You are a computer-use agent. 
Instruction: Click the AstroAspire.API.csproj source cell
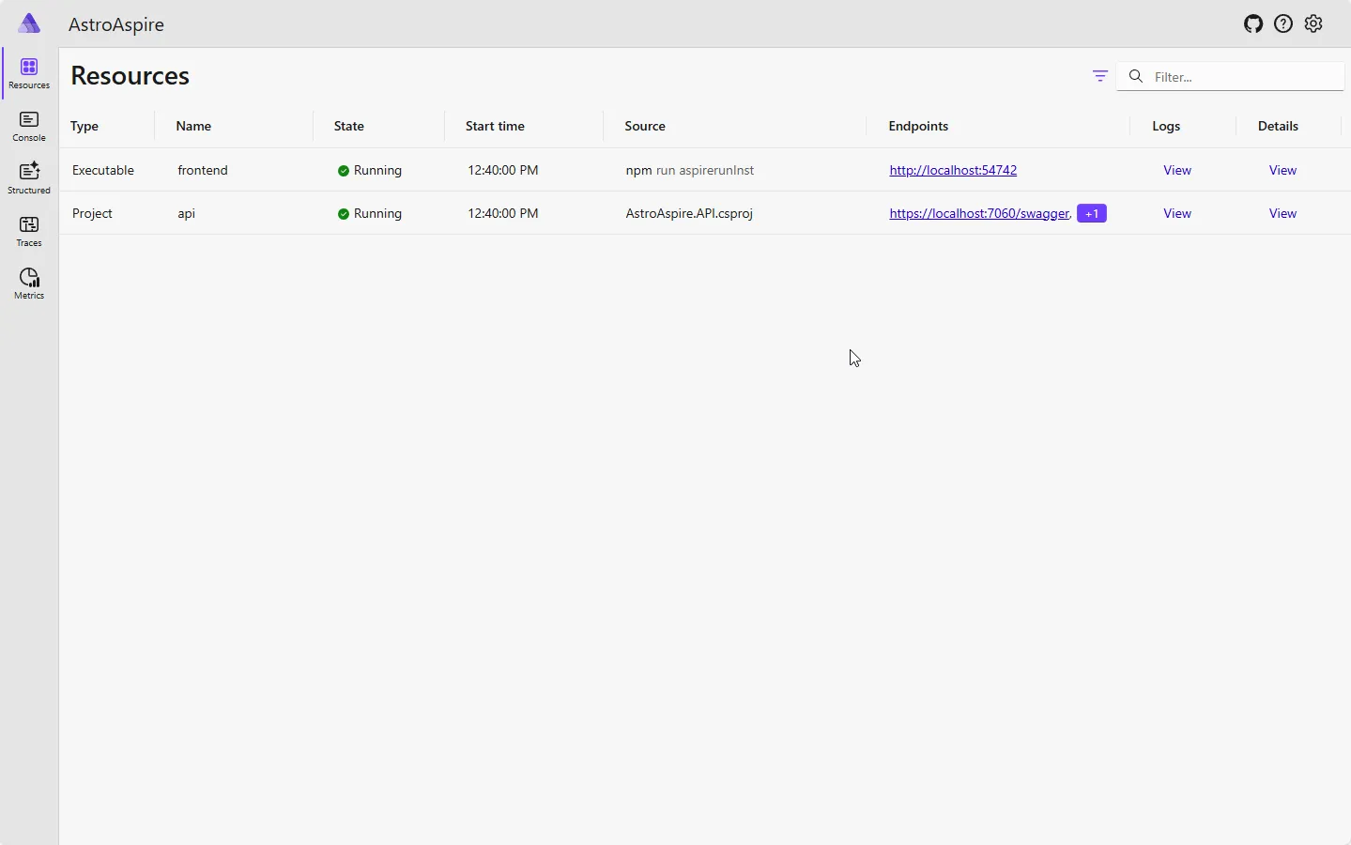689,213
